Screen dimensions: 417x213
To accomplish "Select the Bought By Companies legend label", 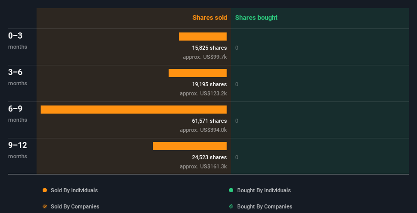I will click(x=265, y=206).
